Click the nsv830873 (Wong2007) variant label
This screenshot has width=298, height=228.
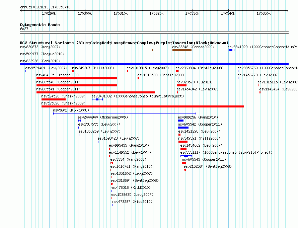[40, 47]
